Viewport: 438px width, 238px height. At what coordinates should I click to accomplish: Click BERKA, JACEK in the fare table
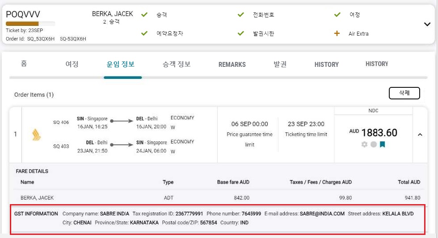coord(37,198)
